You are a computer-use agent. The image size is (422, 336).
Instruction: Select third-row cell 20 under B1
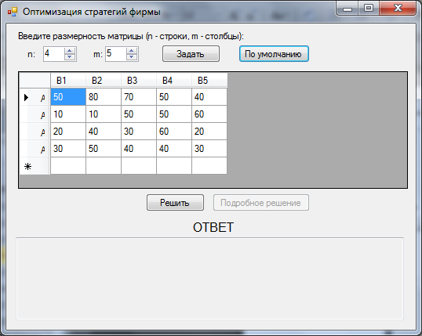click(68, 131)
